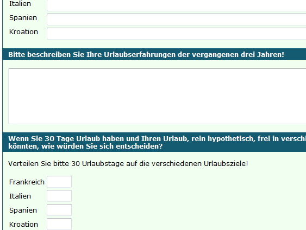Click the Frankreich label
The height and width of the screenshot is (230, 306).
(27, 182)
